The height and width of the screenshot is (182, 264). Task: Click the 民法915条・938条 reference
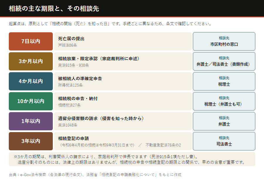point(73,65)
